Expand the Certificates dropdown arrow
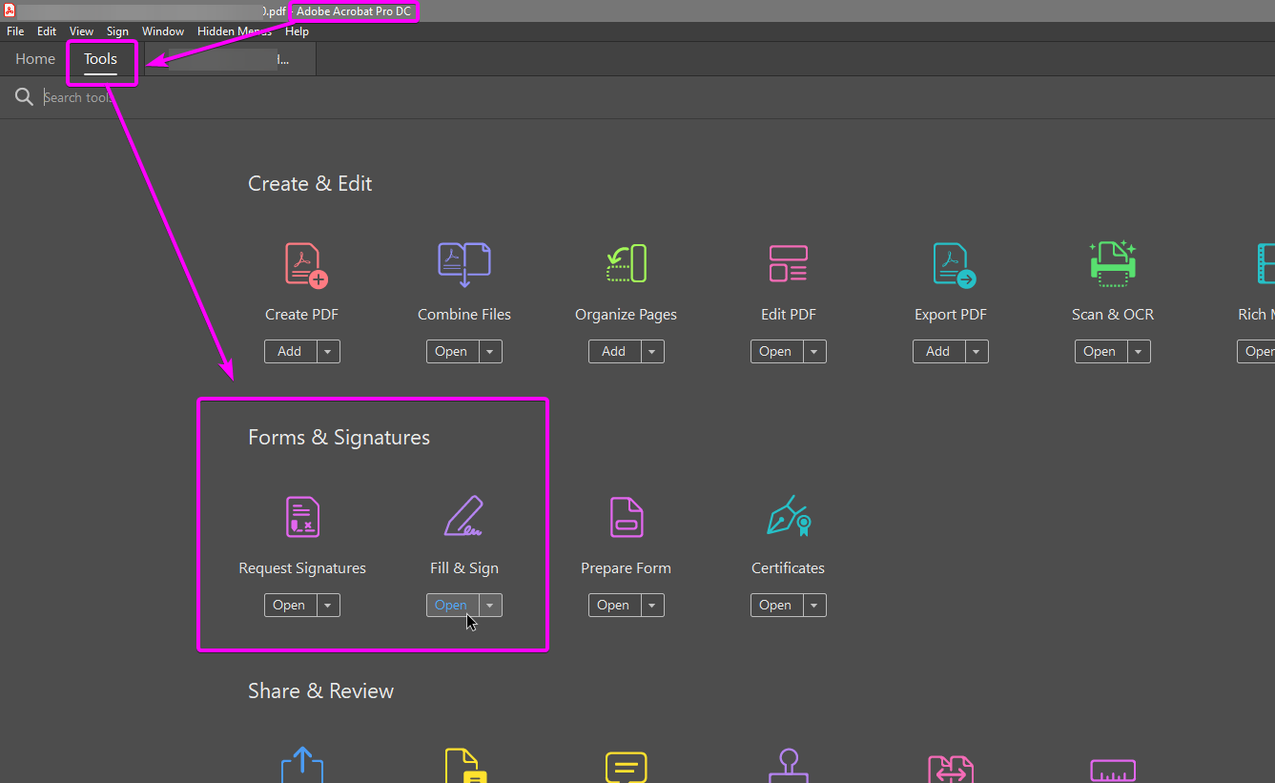This screenshot has width=1275, height=783. click(x=814, y=605)
